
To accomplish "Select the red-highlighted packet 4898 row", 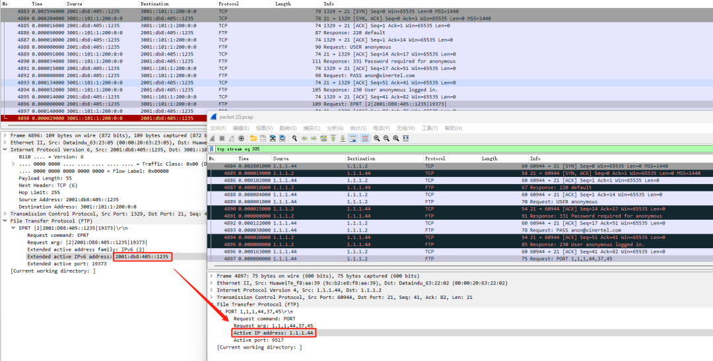I will (99, 118).
